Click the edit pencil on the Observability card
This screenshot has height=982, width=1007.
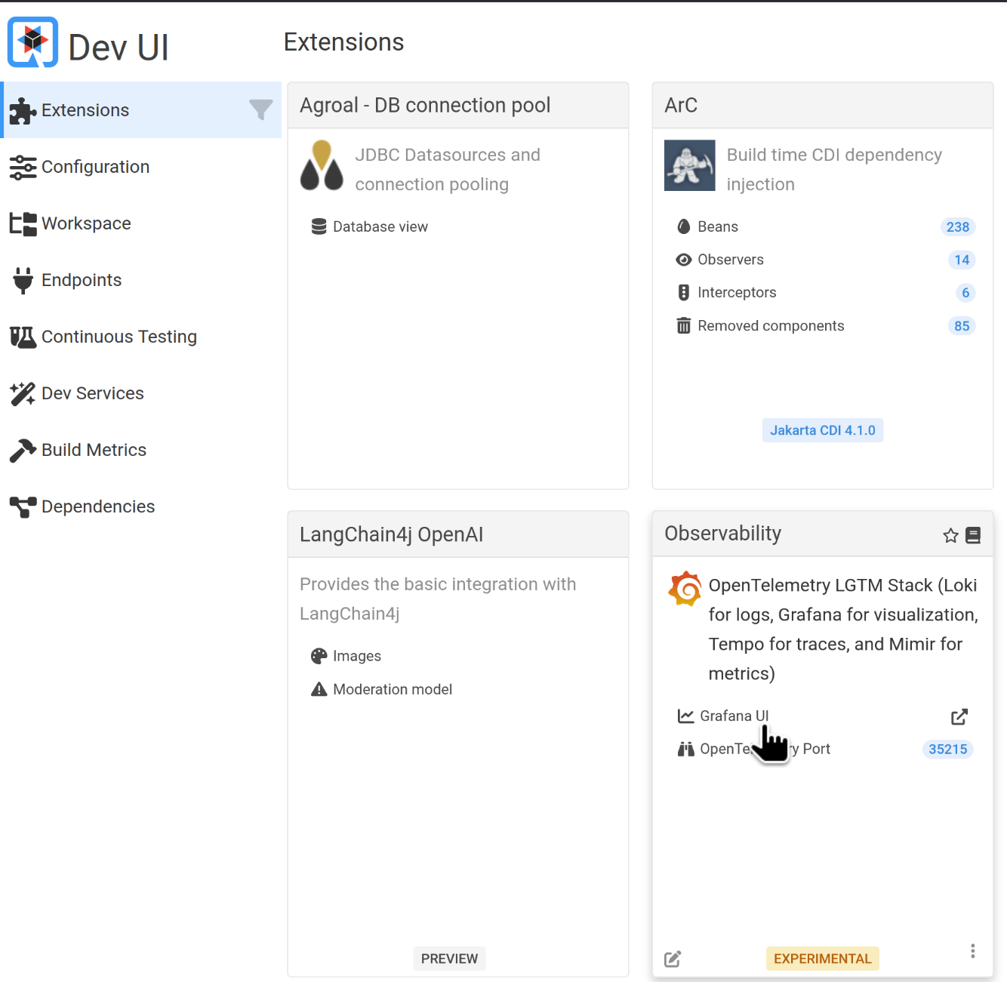click(x=673, y=958)
